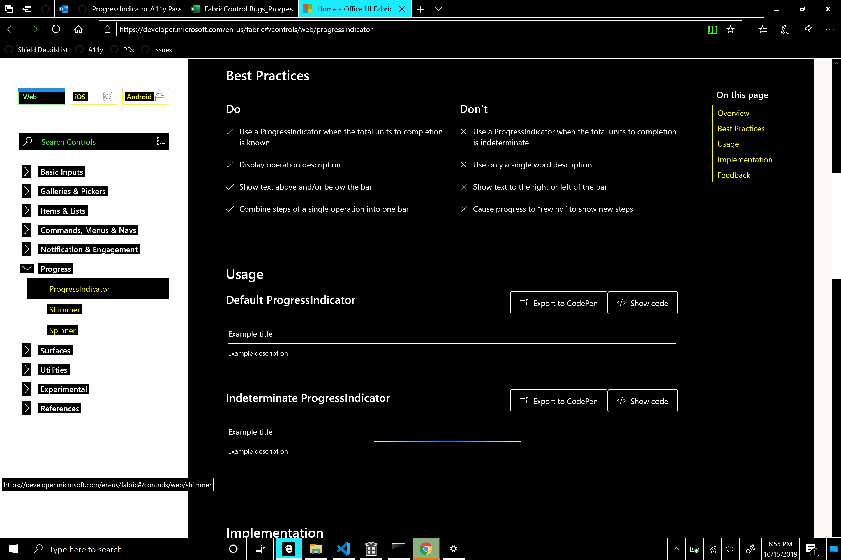Open Visual Studio Code from taskbar
This screenshot has width=841, height=560.
pos(343,549)
